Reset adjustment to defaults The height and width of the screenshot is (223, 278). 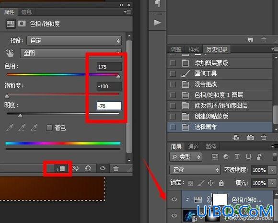(x=88, y=168)
